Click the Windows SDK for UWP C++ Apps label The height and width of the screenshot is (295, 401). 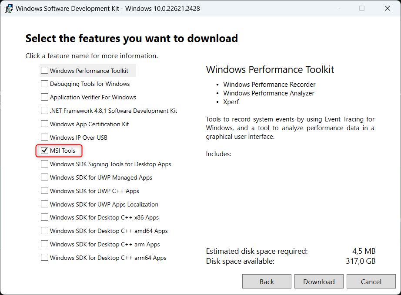click(x=95, y=191)
